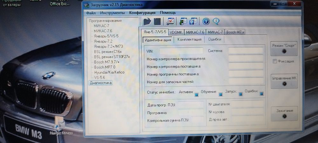Select МИКАС-7.6 in the programming tree

[103, 31]
